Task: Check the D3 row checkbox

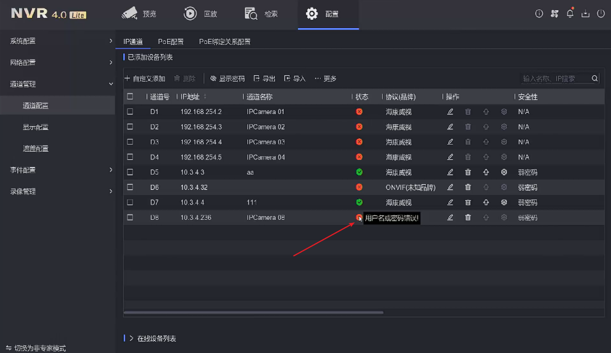Action: click(x=130, y=142)
